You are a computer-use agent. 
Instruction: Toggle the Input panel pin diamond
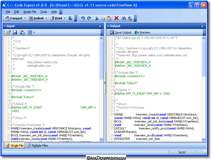[100, 26]
